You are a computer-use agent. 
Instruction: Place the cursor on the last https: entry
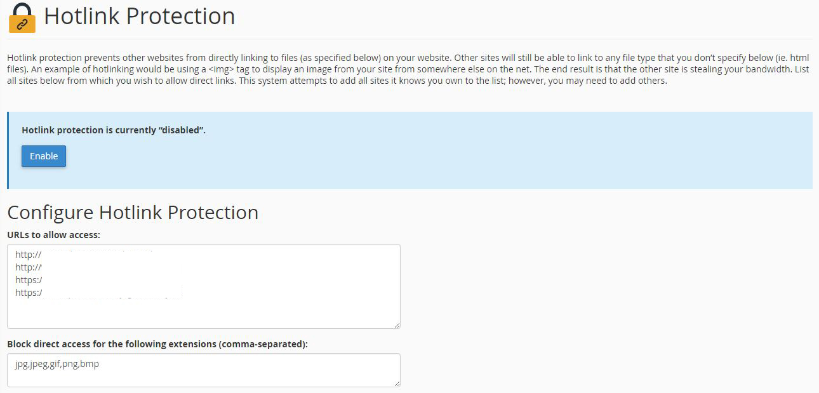pos(29,293)
